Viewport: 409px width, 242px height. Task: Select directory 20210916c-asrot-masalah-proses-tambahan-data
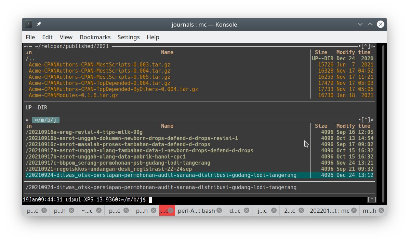tap(118, 145)
